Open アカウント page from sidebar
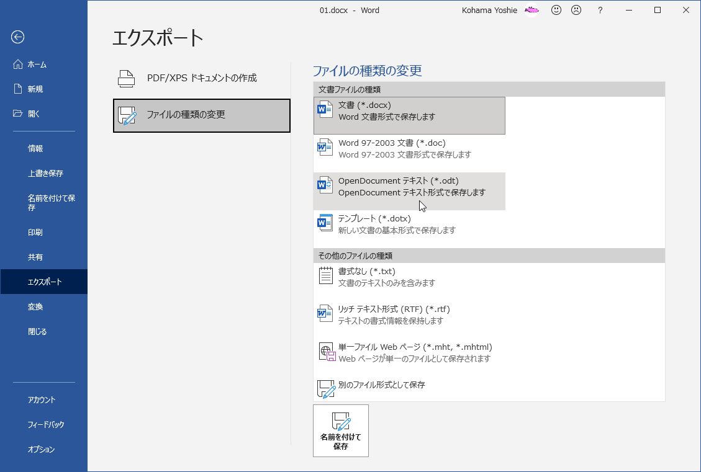Viewport: 701px width, 472px height. (x=44, y=399)
